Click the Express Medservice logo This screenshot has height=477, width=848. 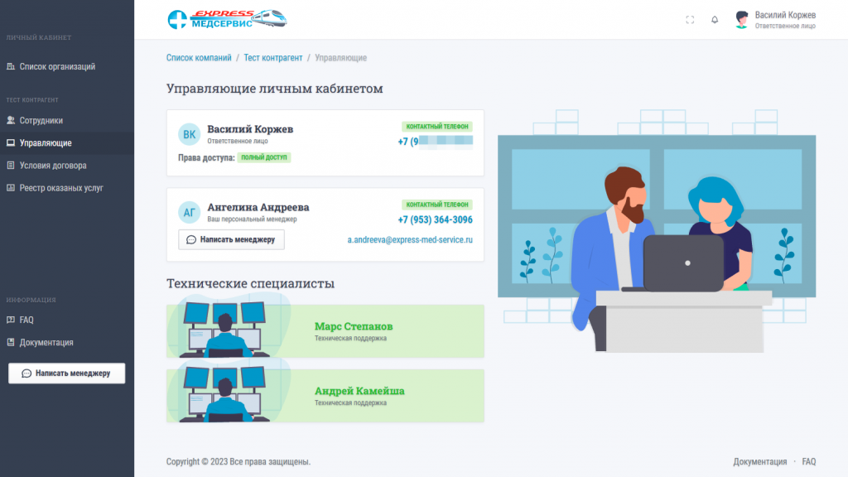click(228, 19)
